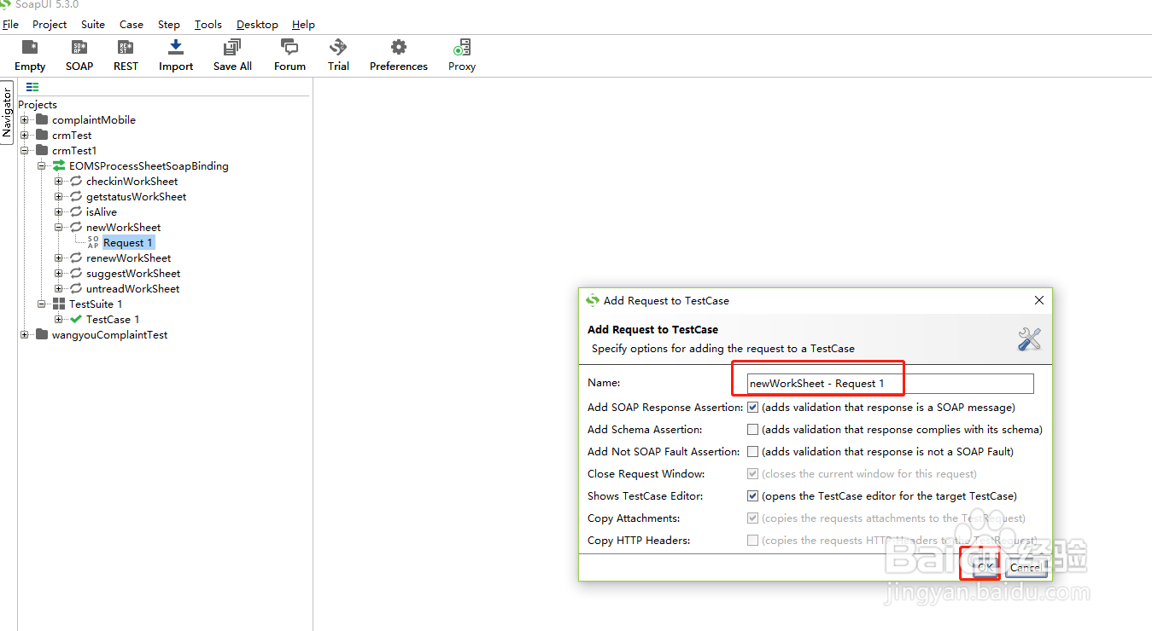
Task: Click the Save All icon
Action: point(232,48)
